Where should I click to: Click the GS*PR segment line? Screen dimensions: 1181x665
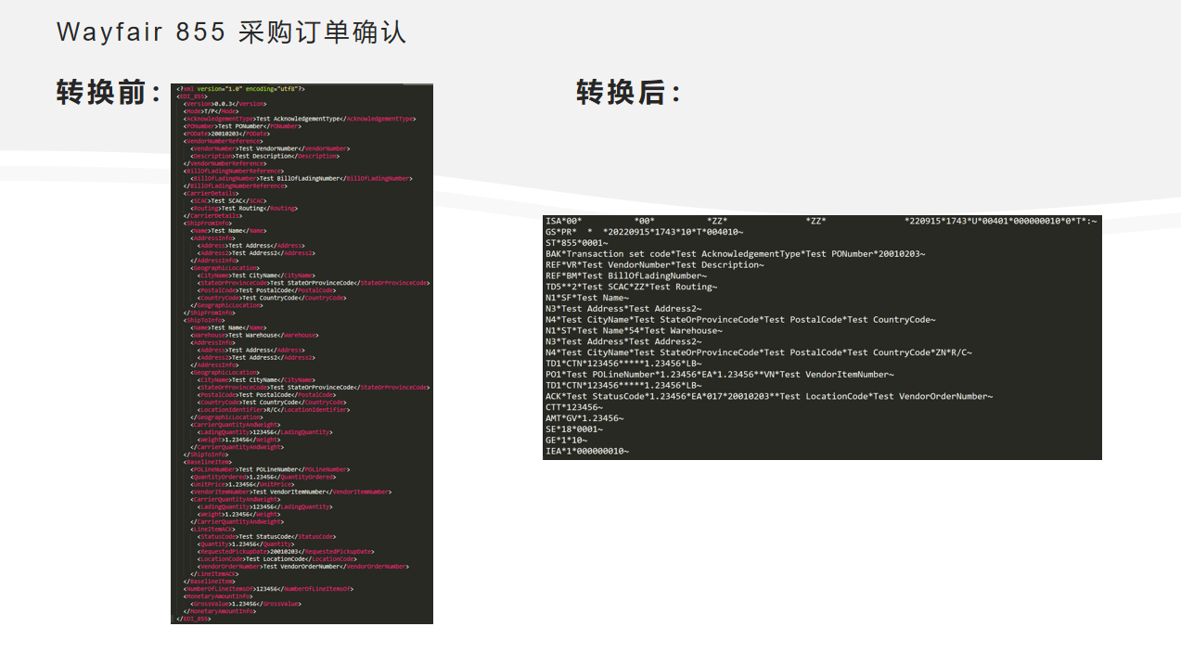click(644, 232)
